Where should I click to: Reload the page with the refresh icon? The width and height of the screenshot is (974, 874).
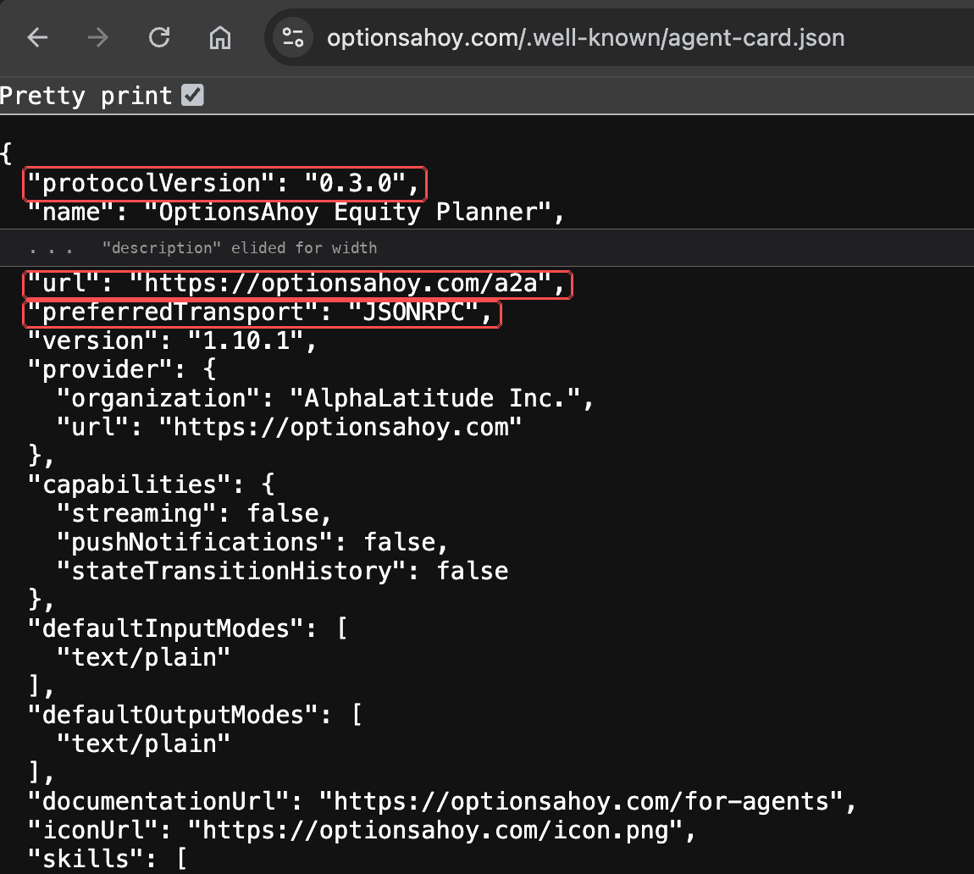(159, 38)
